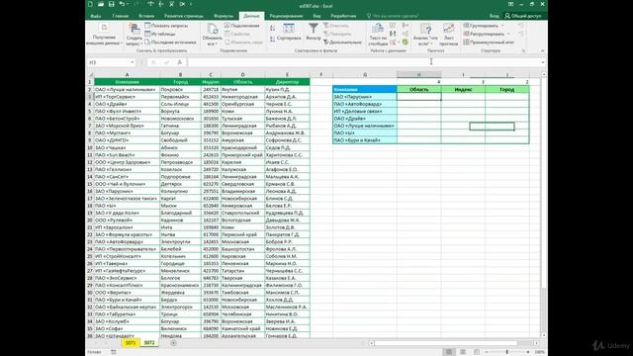Click cell H3 under Область header

coord(418,97)
